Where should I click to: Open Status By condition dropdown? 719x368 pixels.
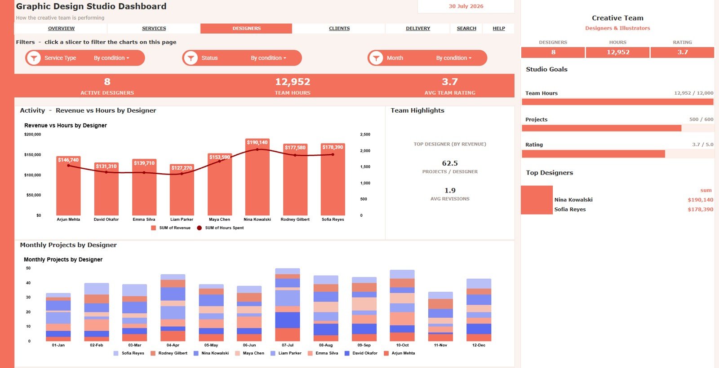[x=268, y=58]
